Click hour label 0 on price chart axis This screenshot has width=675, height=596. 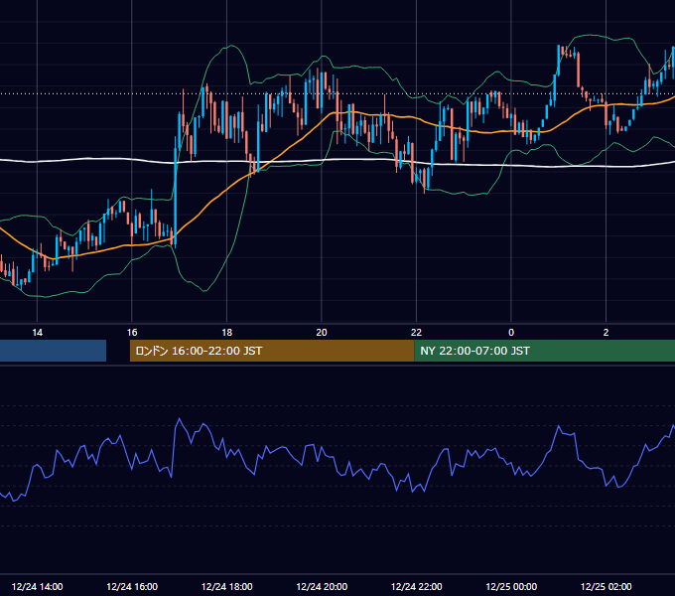click(x=511, y=333)
